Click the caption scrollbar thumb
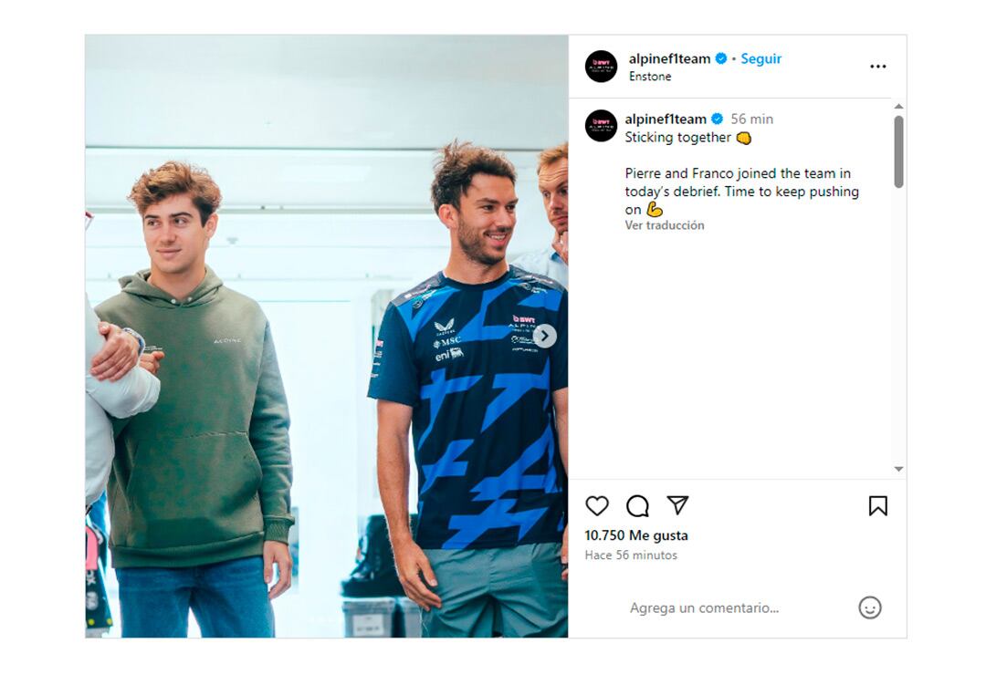The width and height of the screenshot is (986, 685). [898, 151]
